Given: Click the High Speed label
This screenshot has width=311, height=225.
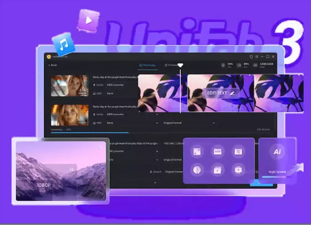Looking at the screenshot, I should [277, 172].
